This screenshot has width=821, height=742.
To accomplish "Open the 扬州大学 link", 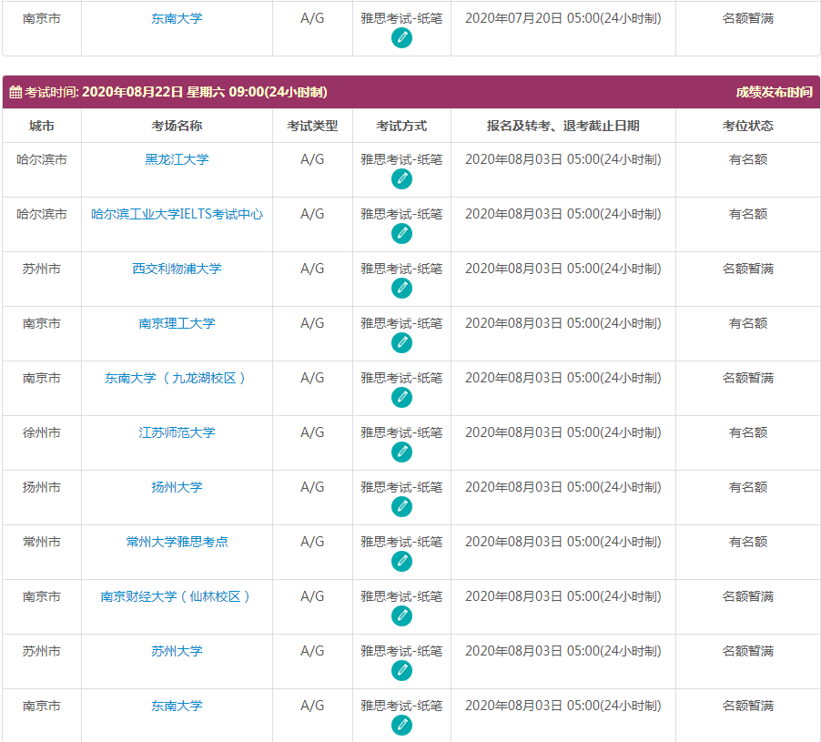I will pos(175,487).
